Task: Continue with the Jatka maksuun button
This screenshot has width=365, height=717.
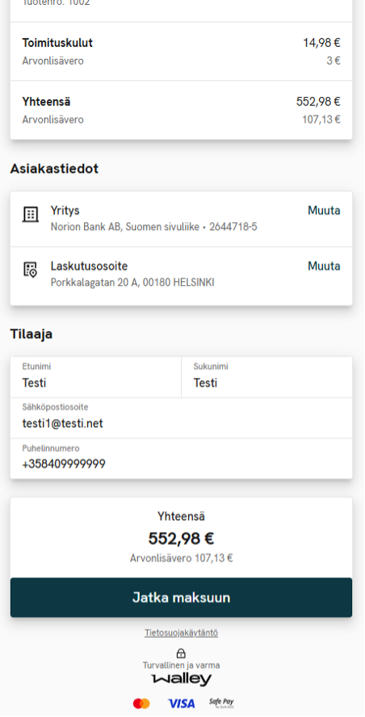Action: [181, 597]
